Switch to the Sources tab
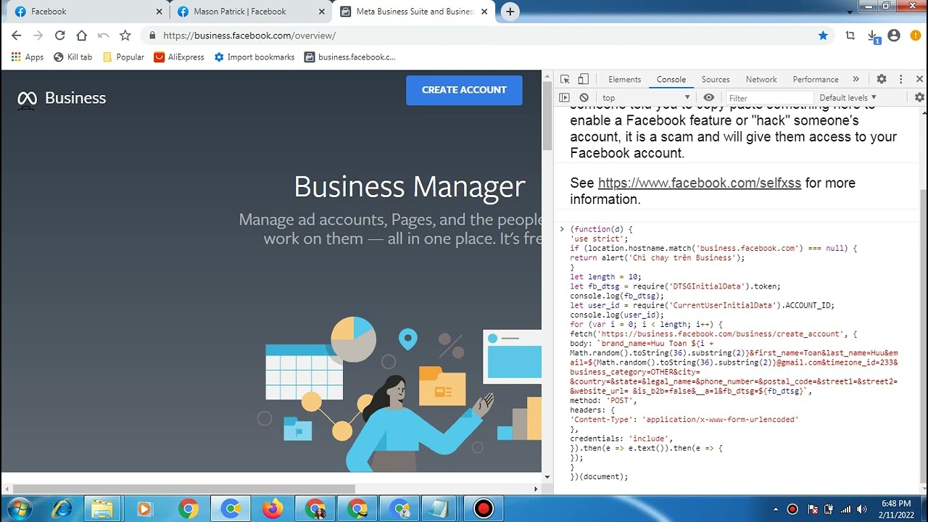 point(716,79)
